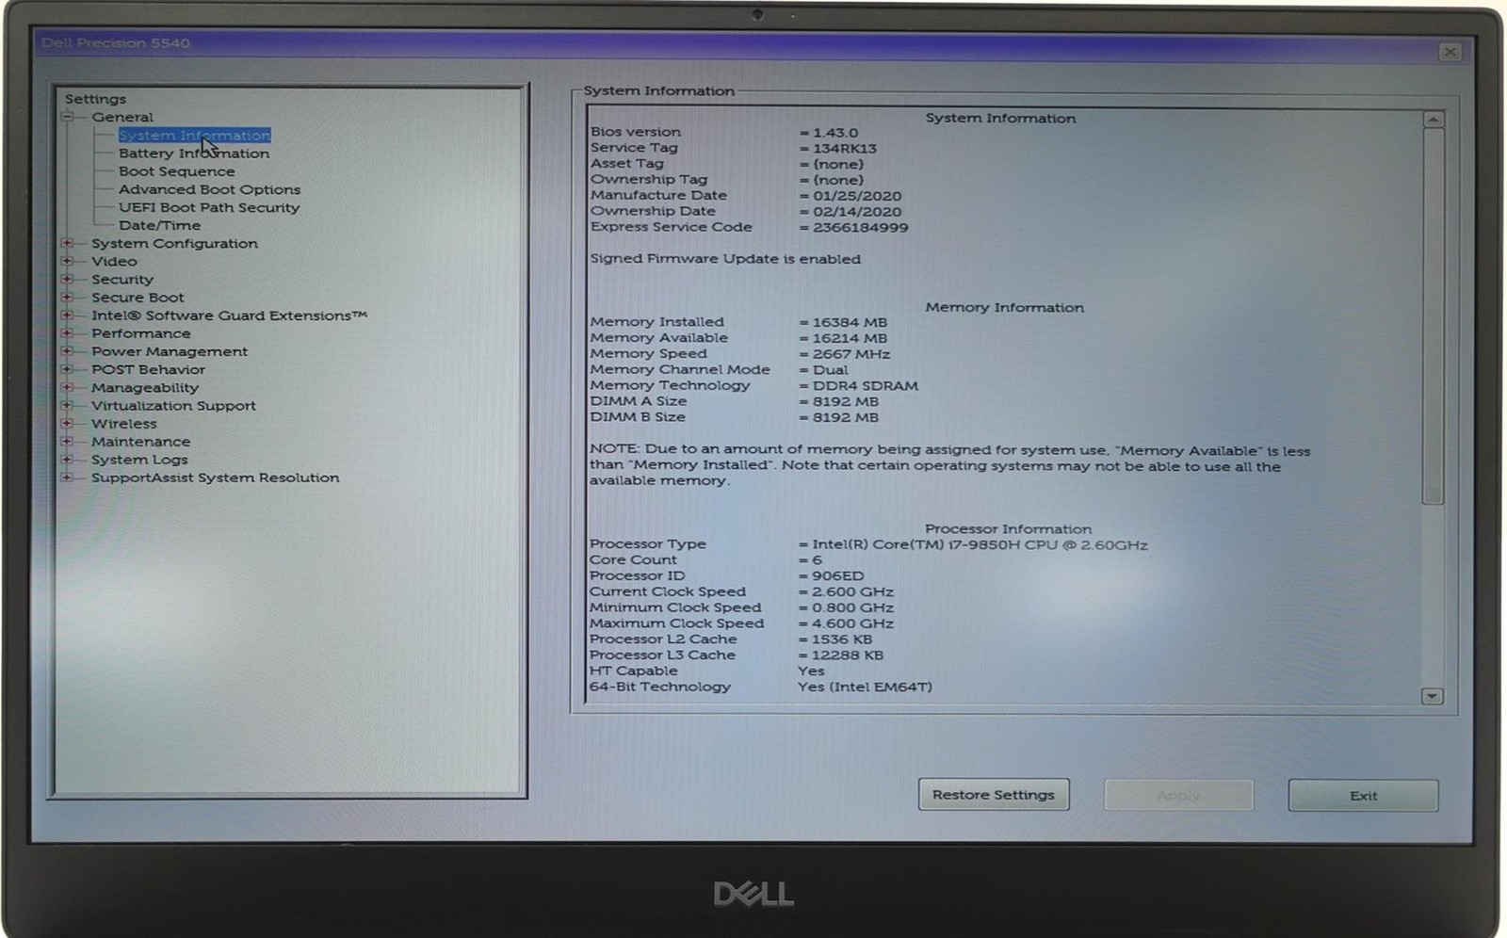This screenshot has width=1507, height=938.
Task: Select the Wireless label
Action: click(x=124, y=423)
